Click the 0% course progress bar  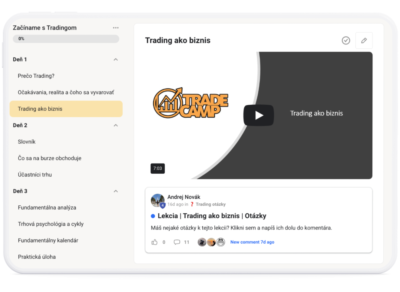click(66, 39)
